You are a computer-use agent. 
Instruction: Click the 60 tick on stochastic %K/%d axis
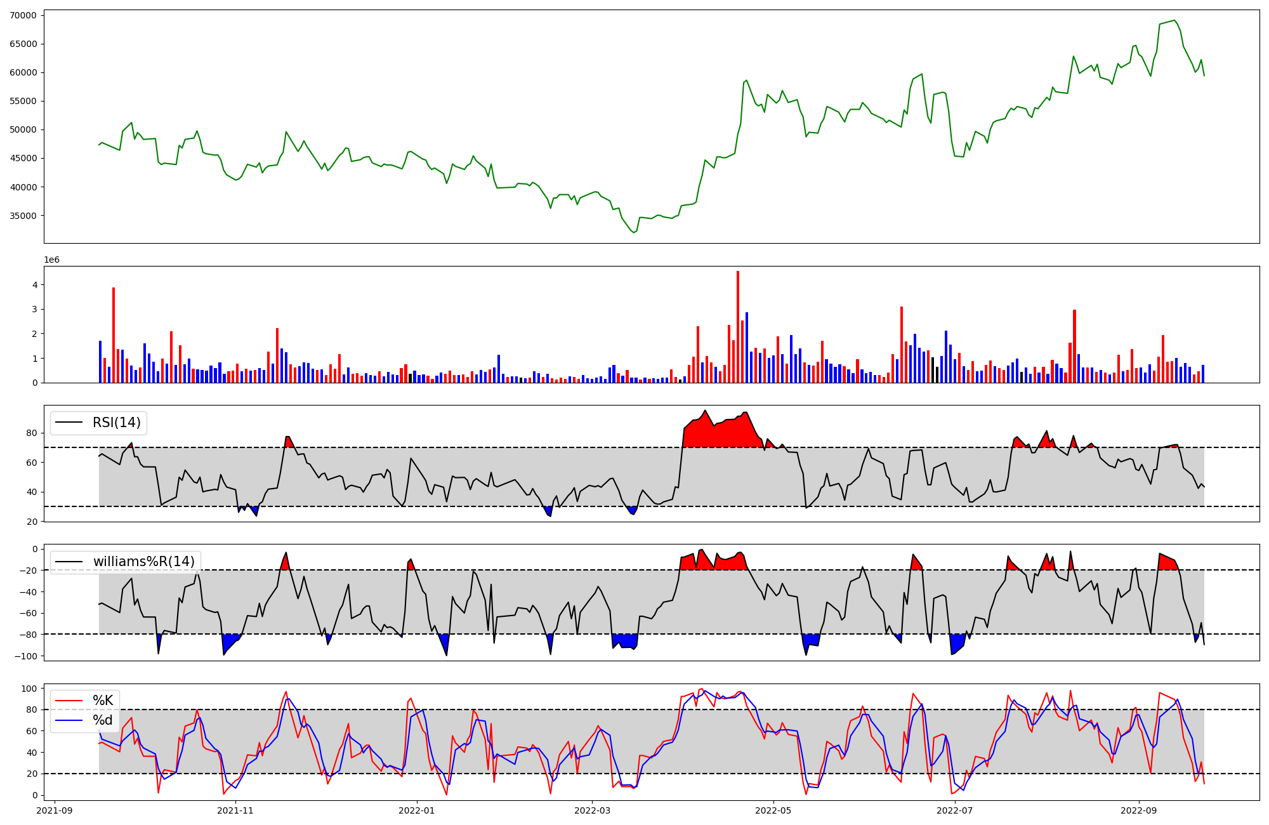[x=32, y=731]
